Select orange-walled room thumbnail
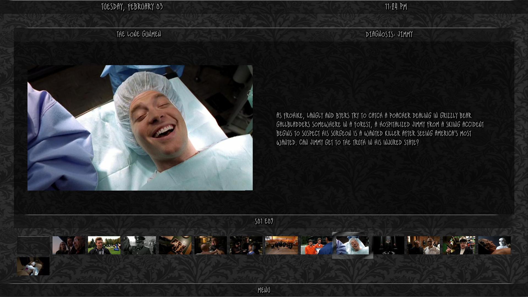The image size is (528, 297). point(282,245)
